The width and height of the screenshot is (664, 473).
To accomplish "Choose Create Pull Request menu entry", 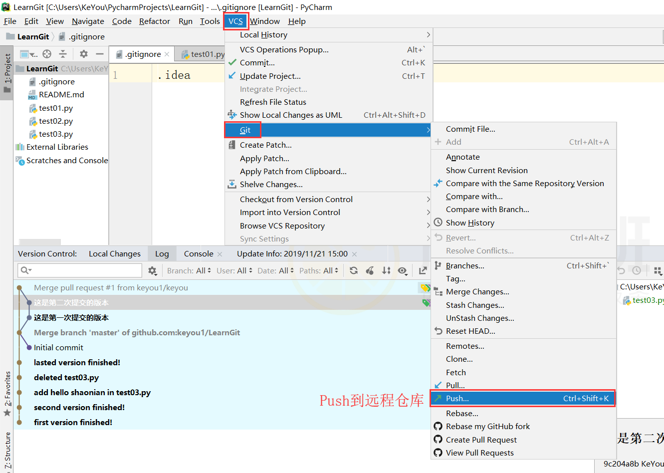I will click(481, 440).
